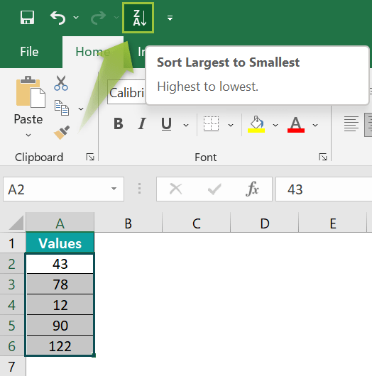
Task: Apply the red Font Color
Action: tap(296, 124)
